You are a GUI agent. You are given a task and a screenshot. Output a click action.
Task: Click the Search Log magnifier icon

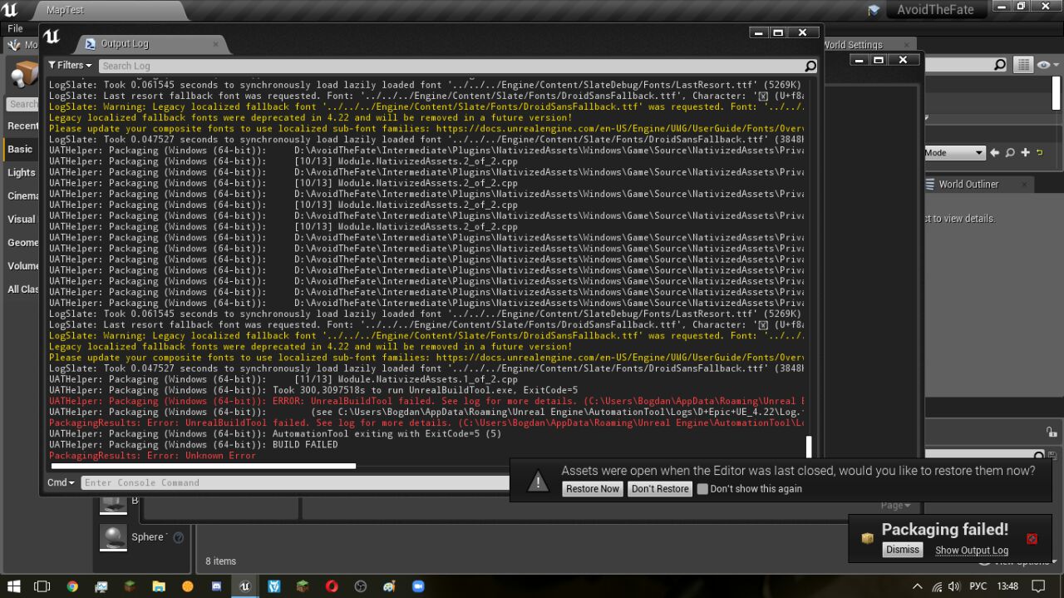pyautogui.click(x=810, y=66)
